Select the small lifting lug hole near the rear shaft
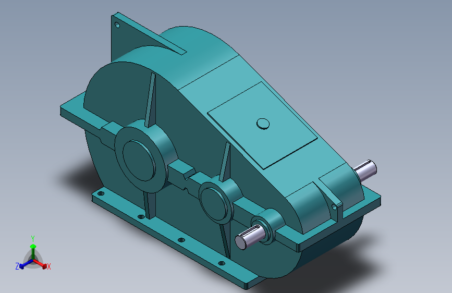 click(x=334, y=207)
